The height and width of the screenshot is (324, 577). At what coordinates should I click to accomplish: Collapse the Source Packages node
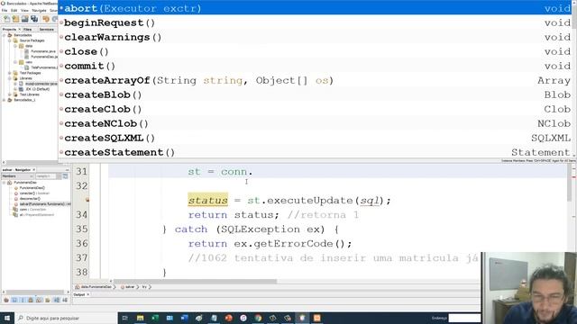click(x=10, y=40)
